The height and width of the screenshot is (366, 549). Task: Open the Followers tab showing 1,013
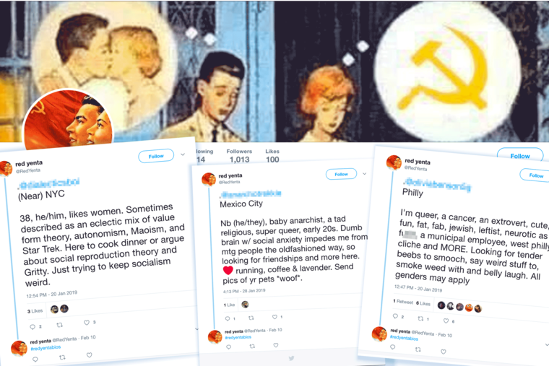239,156
